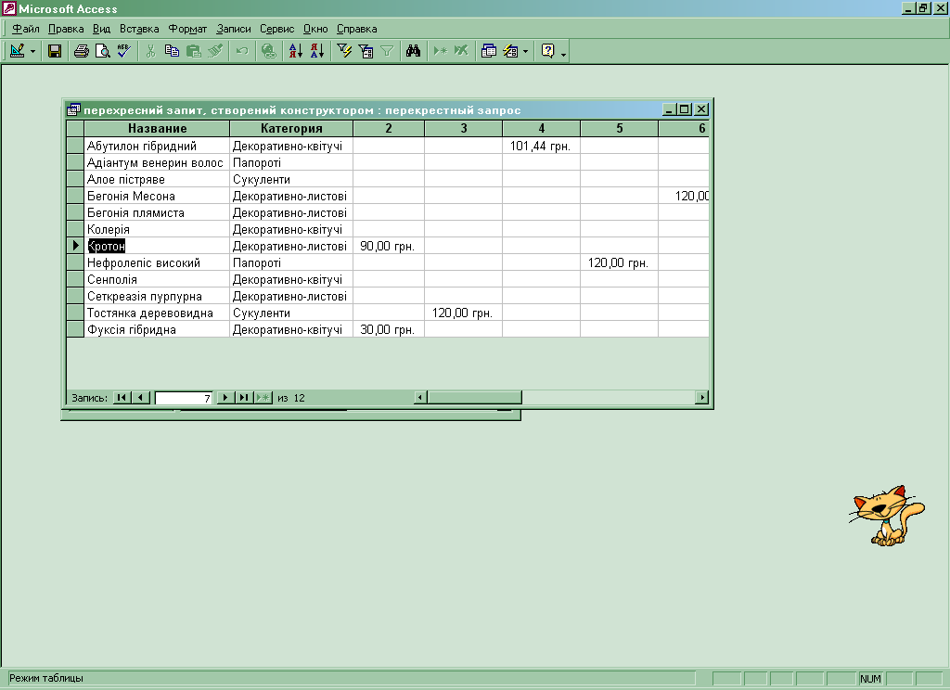The width and height of the screenshot is (950, 690).
Task: Open the Сервис menu
Action: click(276, 29)
